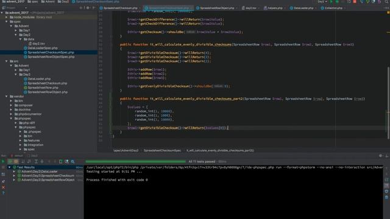This screenshot has width=390, height=219.
Task: Open SpreadsheetRowObject.php in src Day2 folder
Action: click(x=48, y=92)
